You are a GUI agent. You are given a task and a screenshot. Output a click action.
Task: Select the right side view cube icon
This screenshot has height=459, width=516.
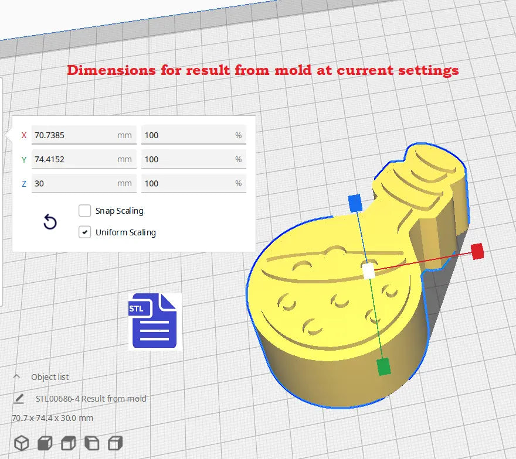116,443
